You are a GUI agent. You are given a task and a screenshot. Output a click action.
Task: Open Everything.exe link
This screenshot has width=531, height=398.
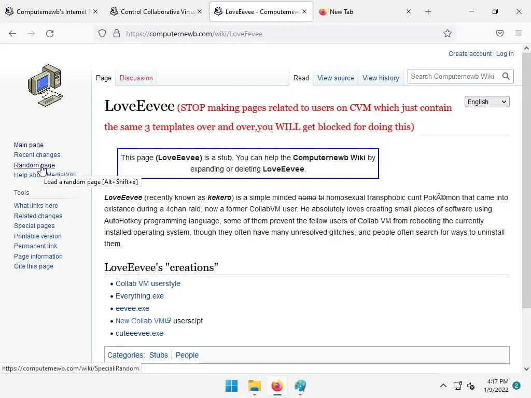pos(139,296)
